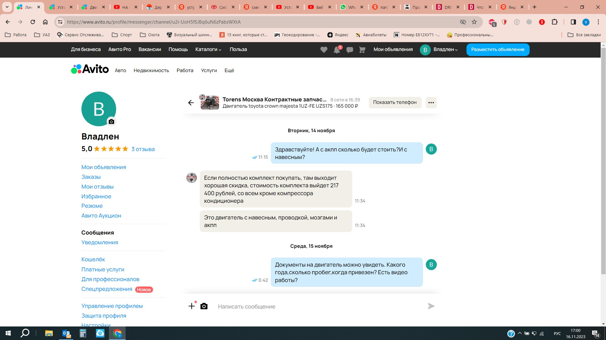Open the messages speech bubble icon
This screenshot has height=340, width=606.
point(349,50)
